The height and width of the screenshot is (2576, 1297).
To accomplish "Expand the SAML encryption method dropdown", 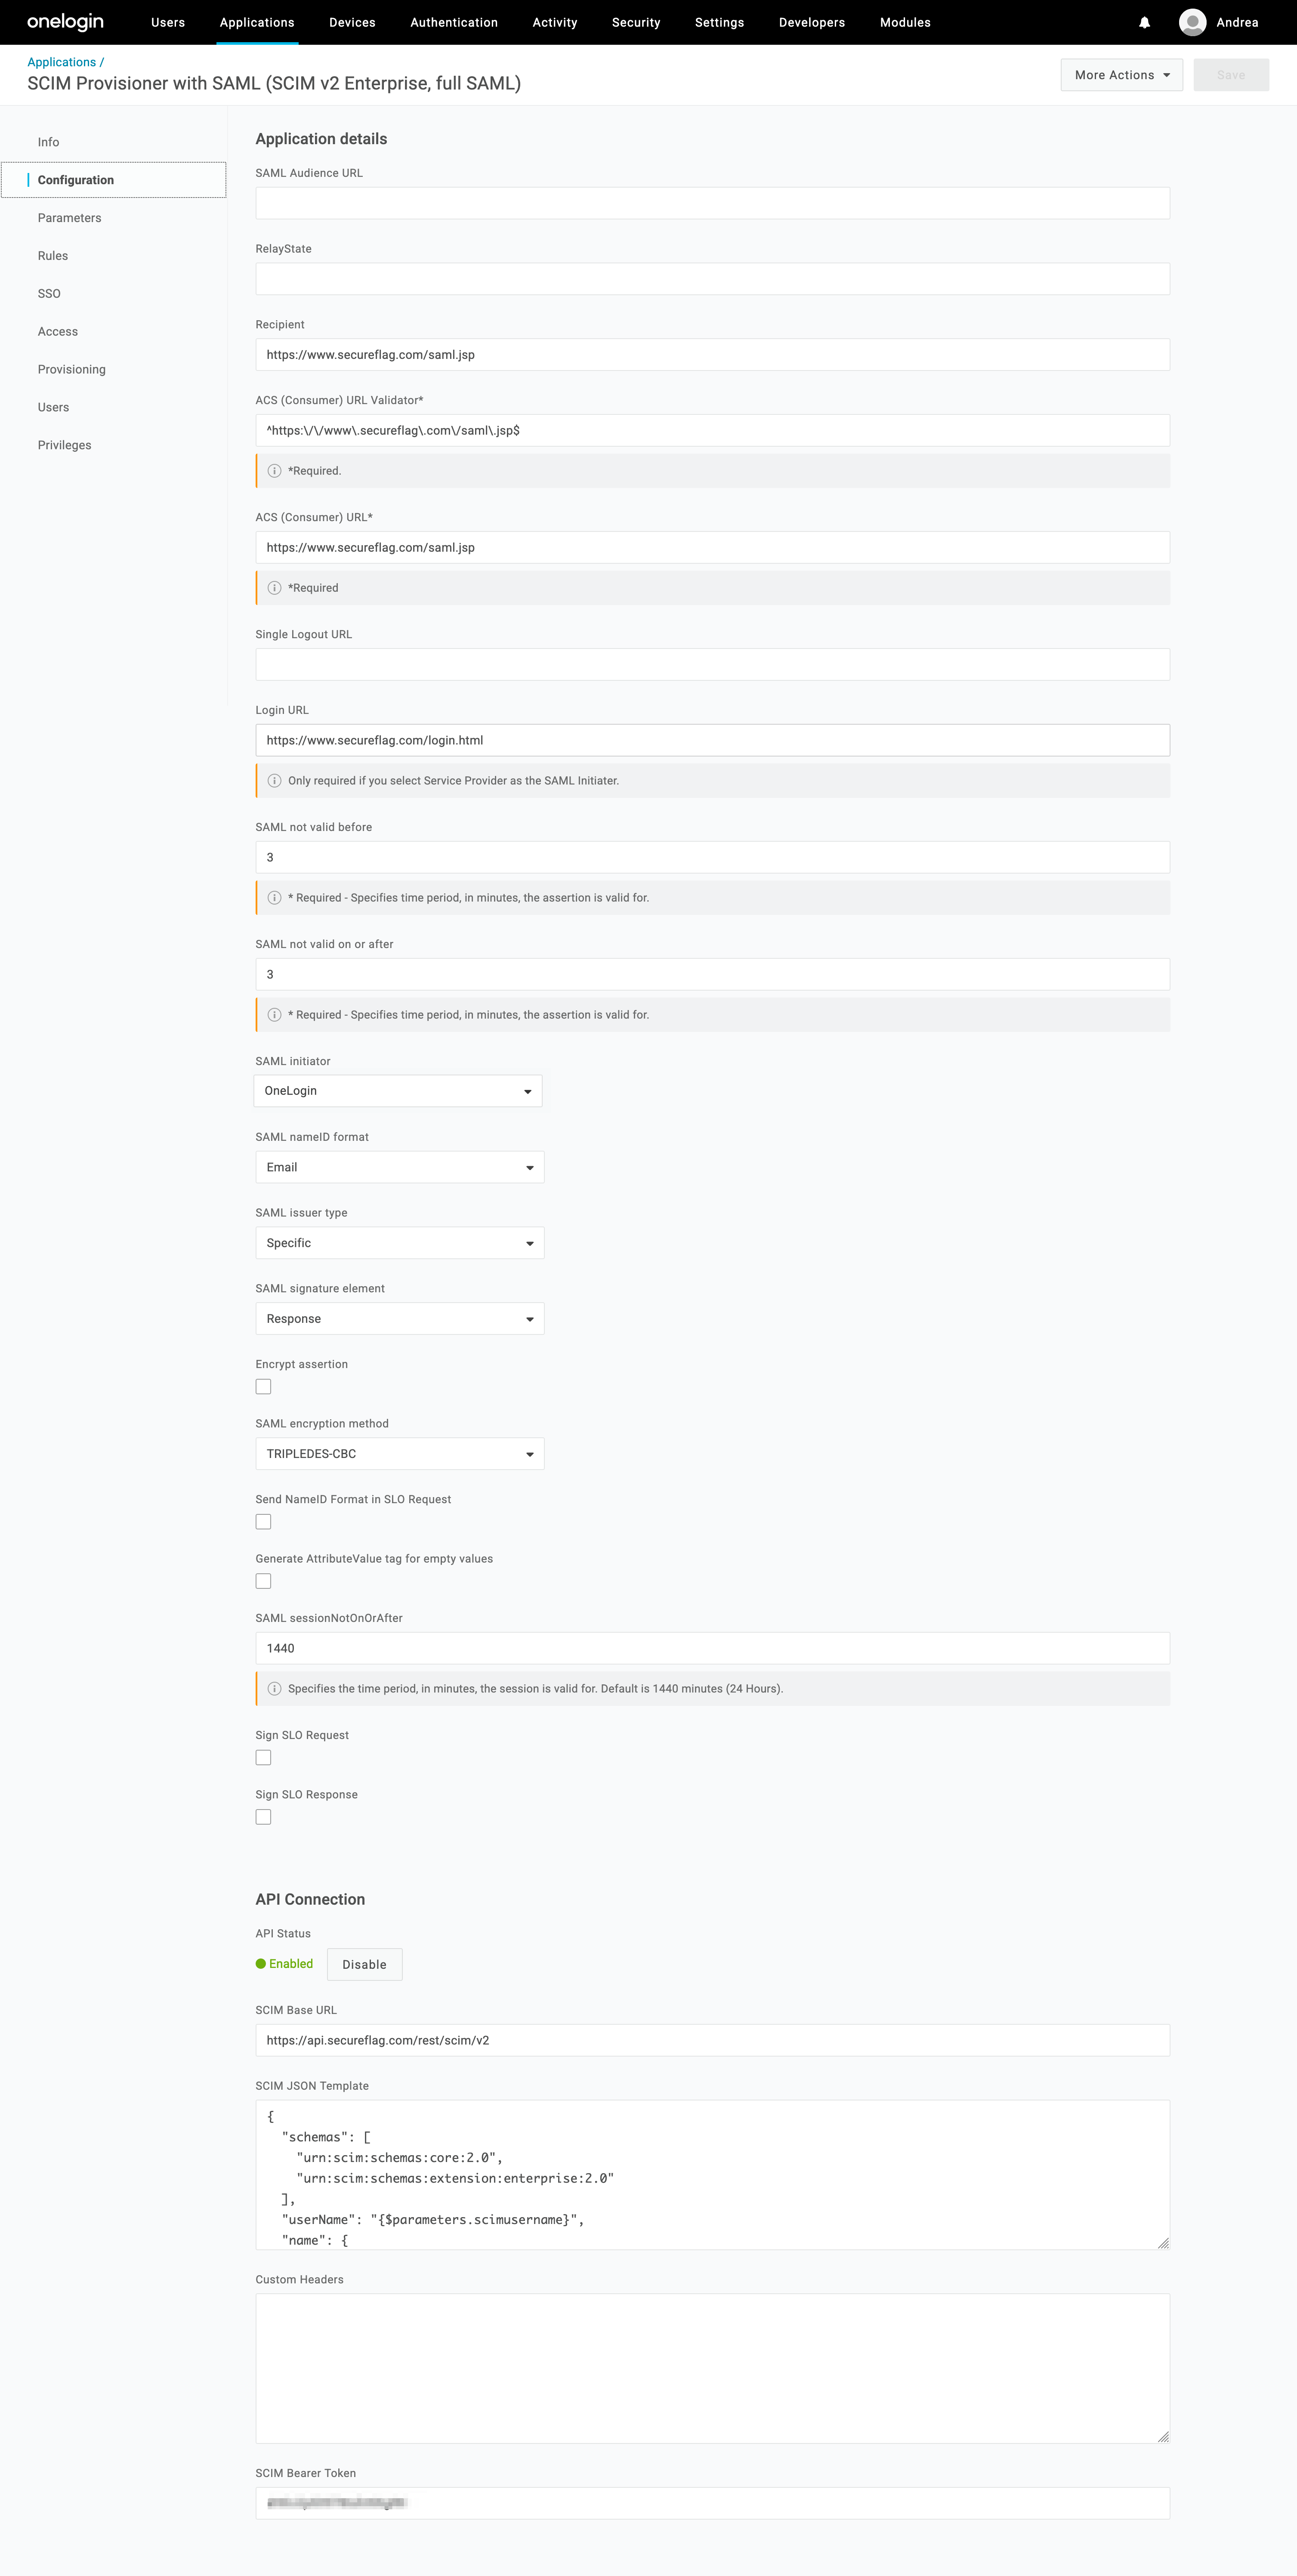I will click(400, 1454).
